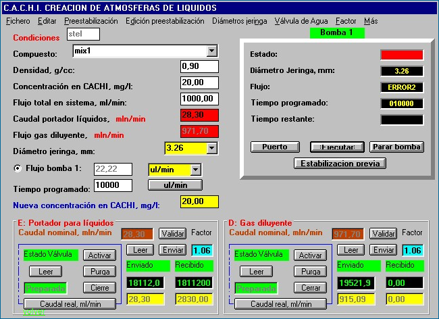Click Activar in the Portador para líquidos panel
439x319 pixels.
coord(100,255)
